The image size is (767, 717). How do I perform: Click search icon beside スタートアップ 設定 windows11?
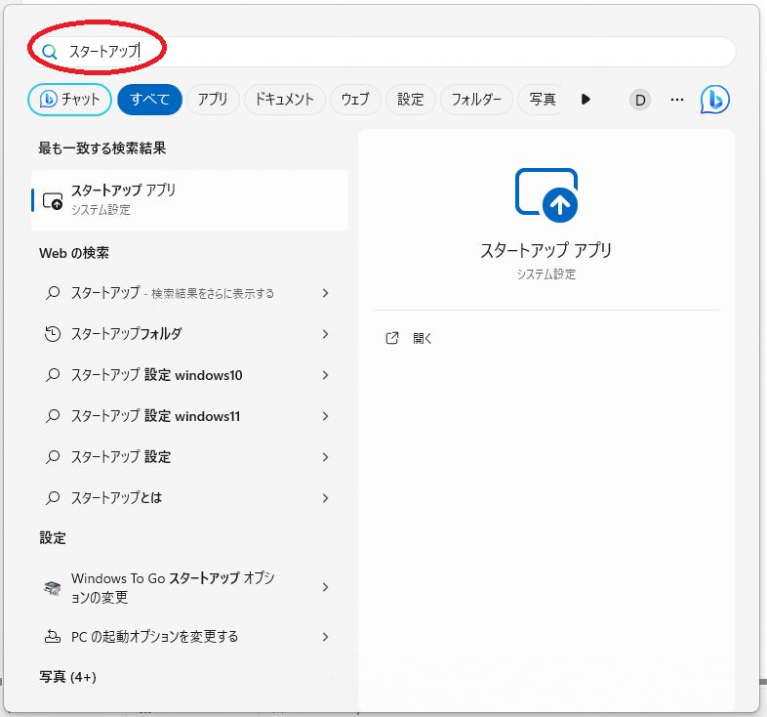coord(53,416)
